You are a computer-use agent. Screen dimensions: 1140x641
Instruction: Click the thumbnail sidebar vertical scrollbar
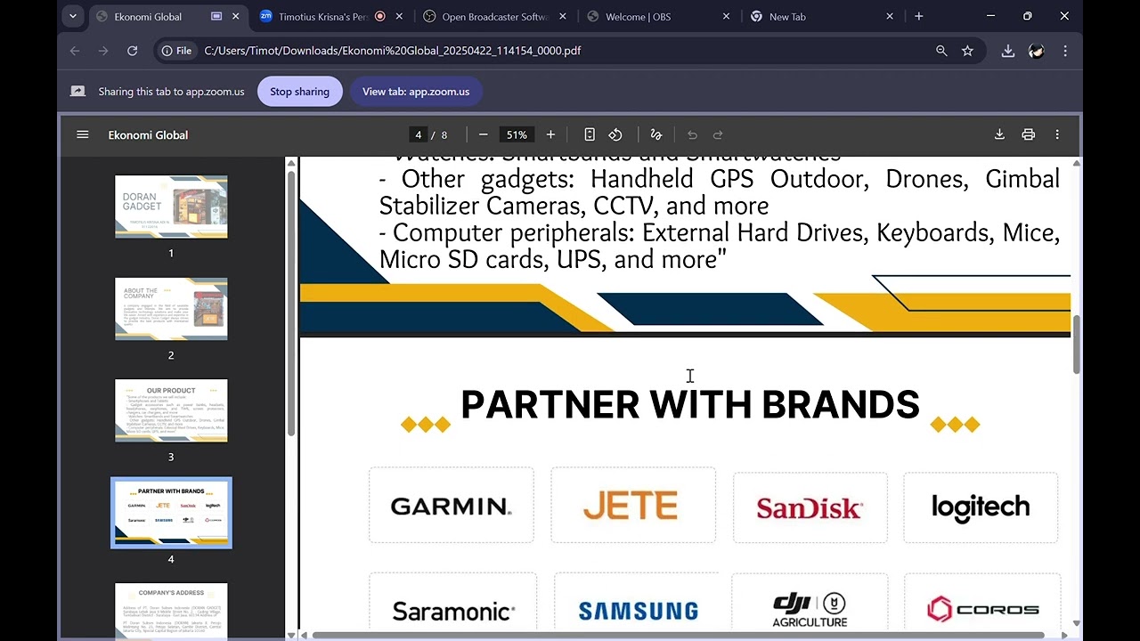coord(290,303)
